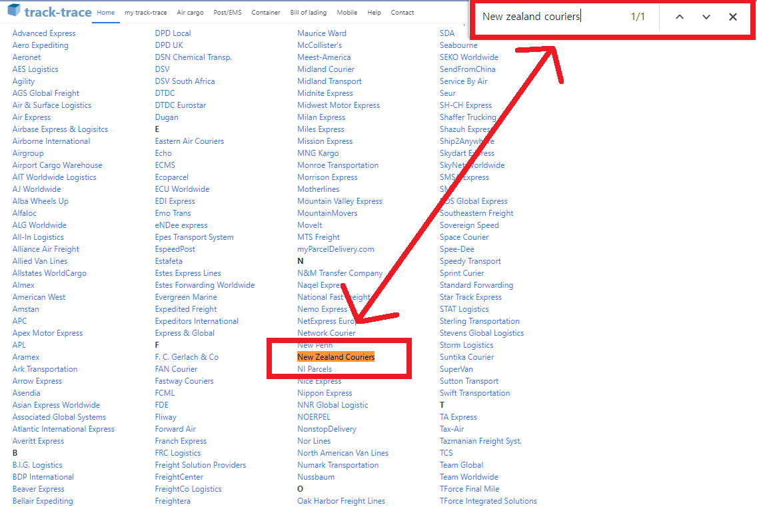Open the Team Worldwide link

coord(469,478)
